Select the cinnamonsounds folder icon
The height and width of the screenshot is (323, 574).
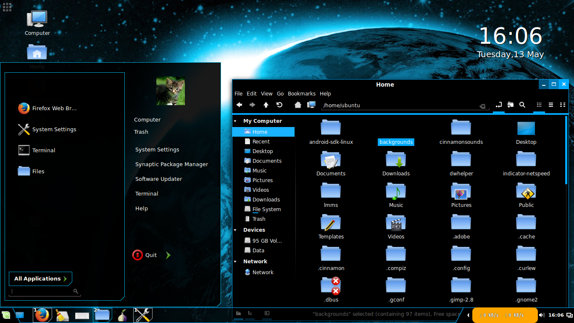pos(461,127)
